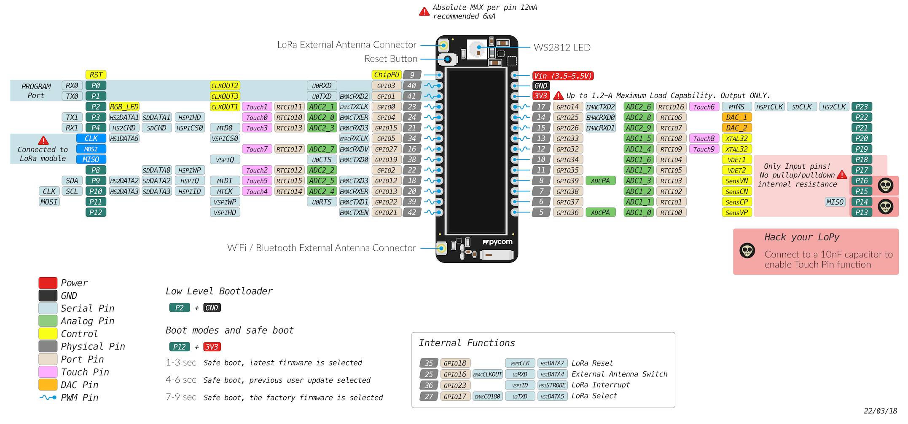Image resolution: width=908 pixels, height=424 pixels.
Task: Click the warning triangle next to "Up to 1.2-A"
Action: [559, 96]
